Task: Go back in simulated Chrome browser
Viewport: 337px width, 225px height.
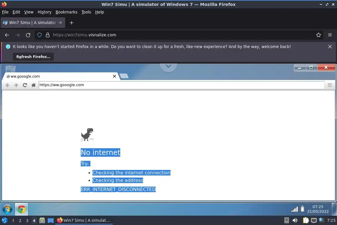Action: pyautogui.click(x=8, y=85)
